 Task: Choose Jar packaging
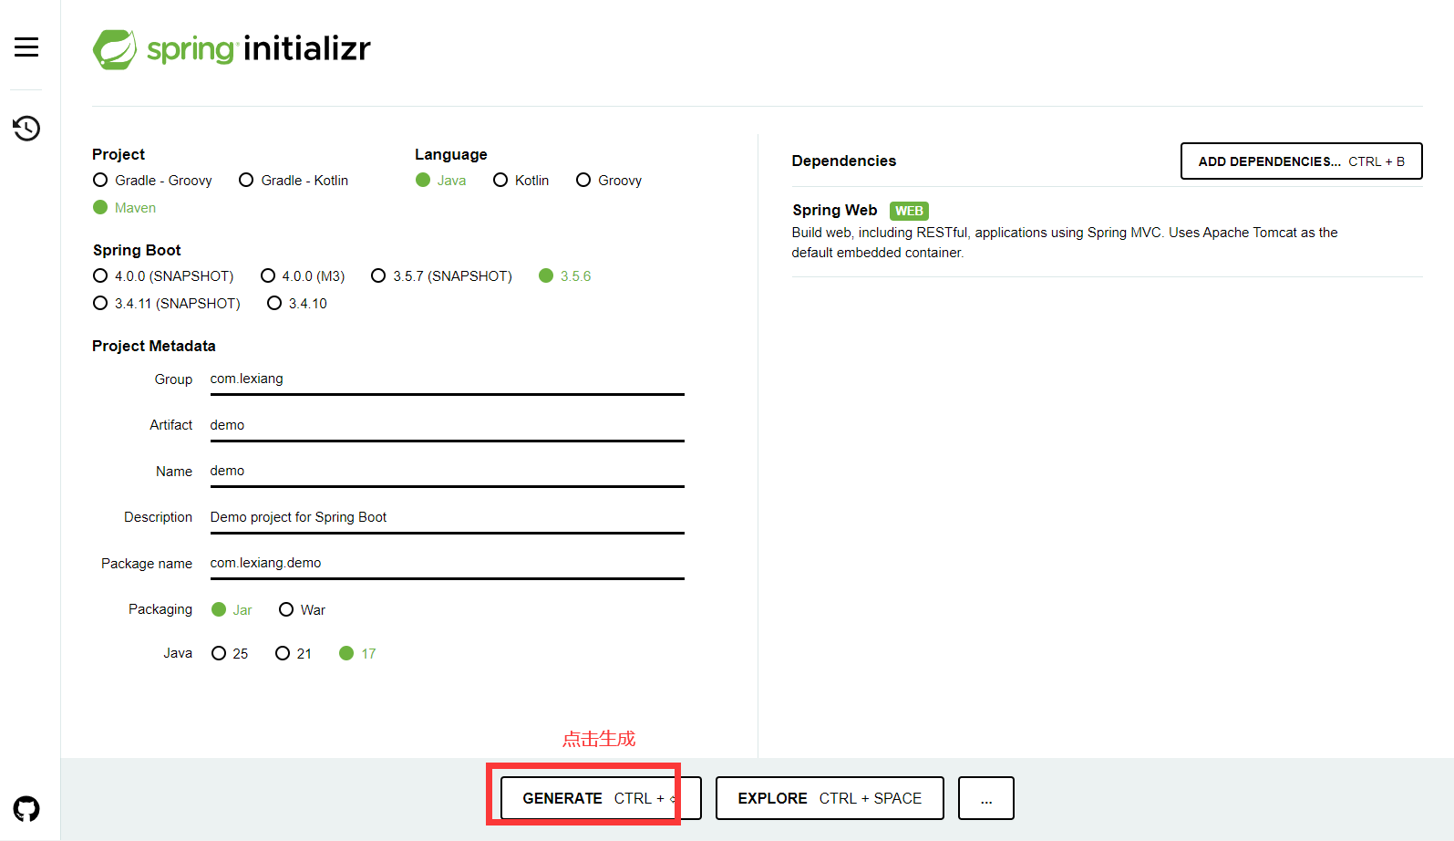click(x=232, y=610)
